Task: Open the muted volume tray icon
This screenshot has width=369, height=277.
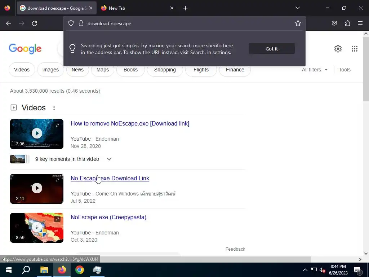Action: coord(322,270)
